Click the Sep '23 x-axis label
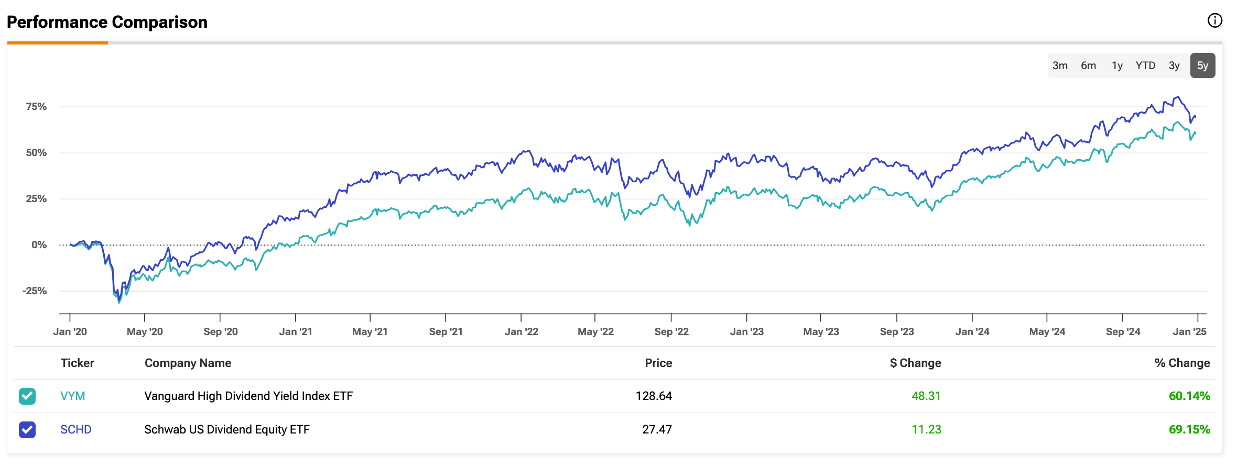Image resolution: width=1237 pixels, height=467 pixels. coord(897,332)
